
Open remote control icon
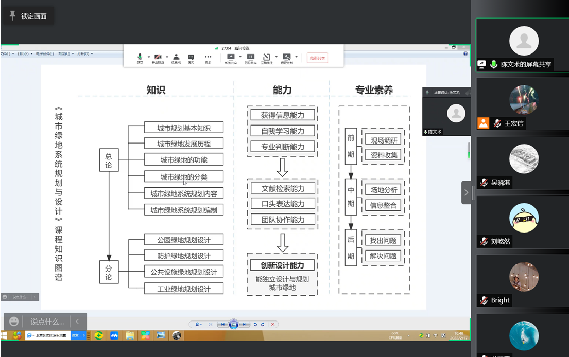pos(286,58)
